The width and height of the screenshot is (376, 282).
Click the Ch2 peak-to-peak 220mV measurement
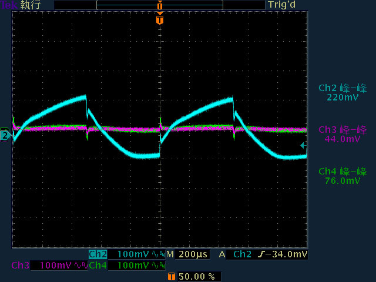click(x=343, y=93)
